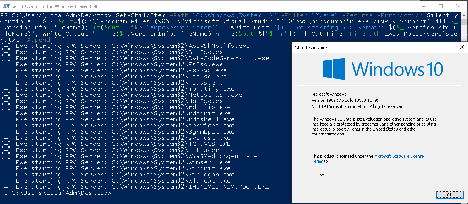468x204 pixels.
Task: Click the NetEvtFwdr.exe output line
Action: pos(121,95)
